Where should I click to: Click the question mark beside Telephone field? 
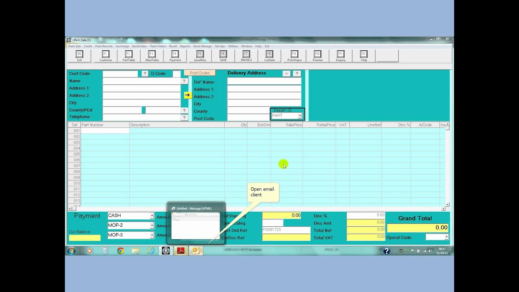coord(184,118)
